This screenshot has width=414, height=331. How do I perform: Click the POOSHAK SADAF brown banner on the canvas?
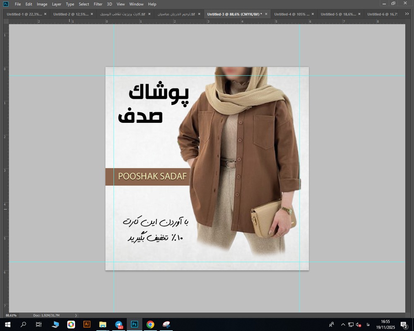click(x=147, y=177)
